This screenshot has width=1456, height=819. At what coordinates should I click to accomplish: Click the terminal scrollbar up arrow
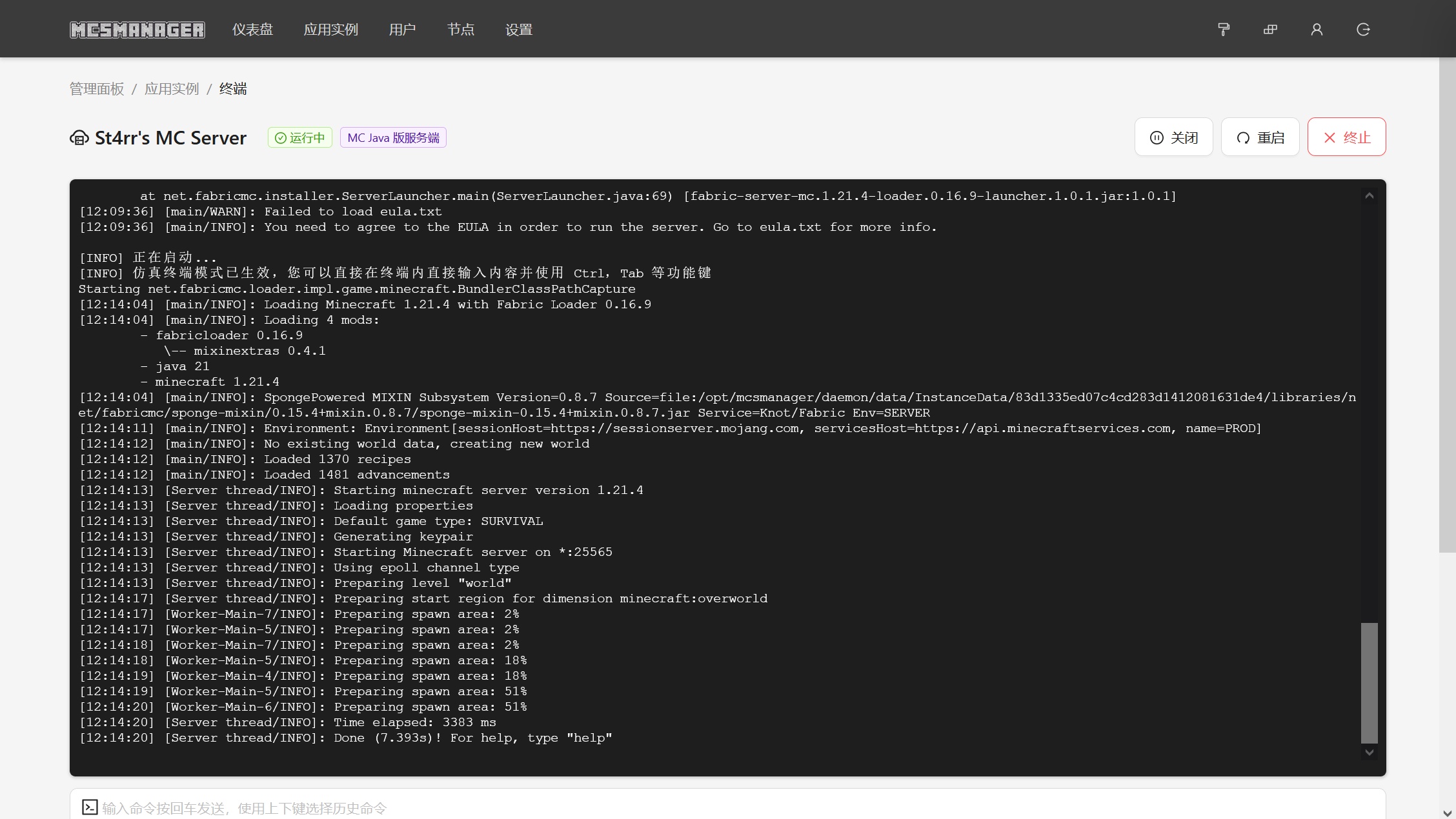[1369, 195]
